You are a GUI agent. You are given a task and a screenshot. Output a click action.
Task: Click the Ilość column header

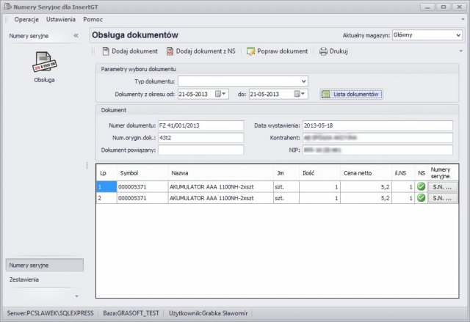(x=319, y=173)
